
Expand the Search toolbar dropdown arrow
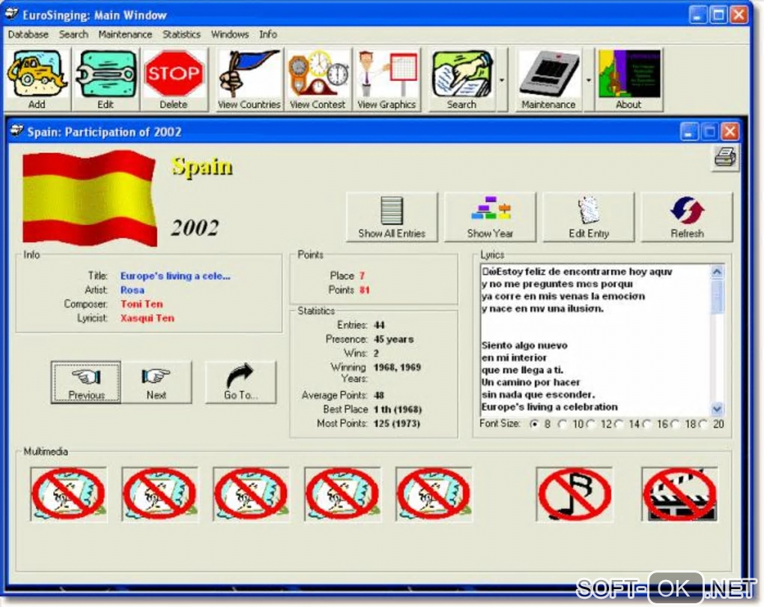pos(502,79)
